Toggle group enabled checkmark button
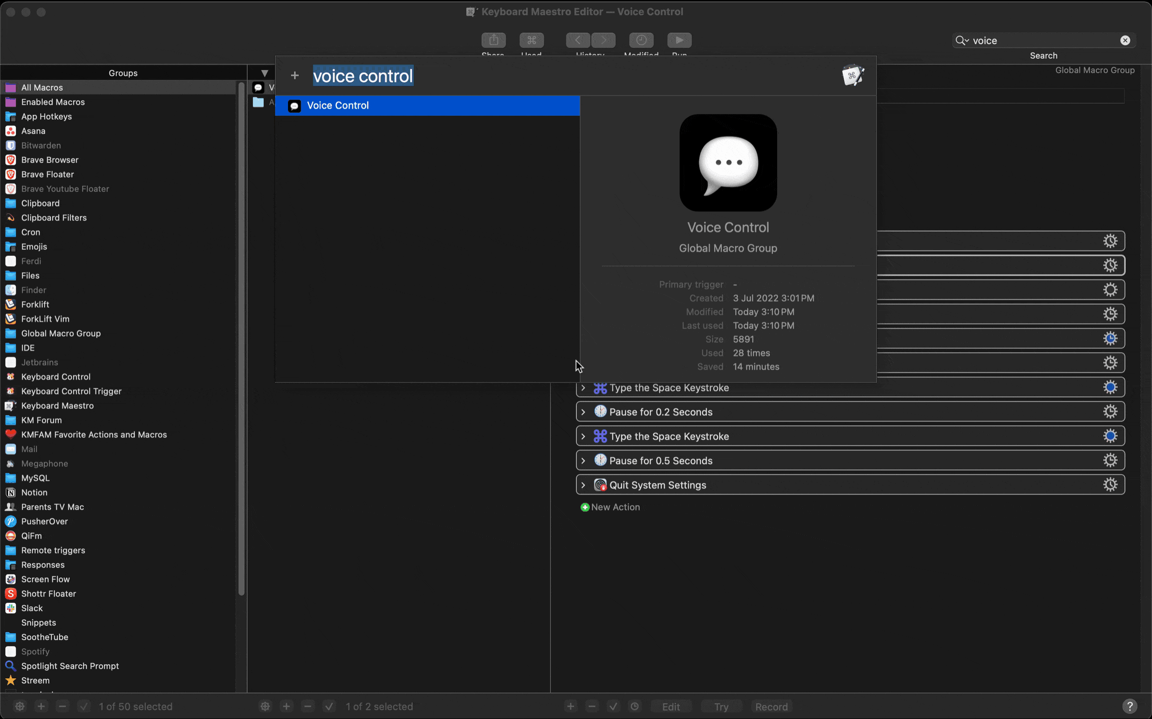1152x719 pixels. pos(84,706)
